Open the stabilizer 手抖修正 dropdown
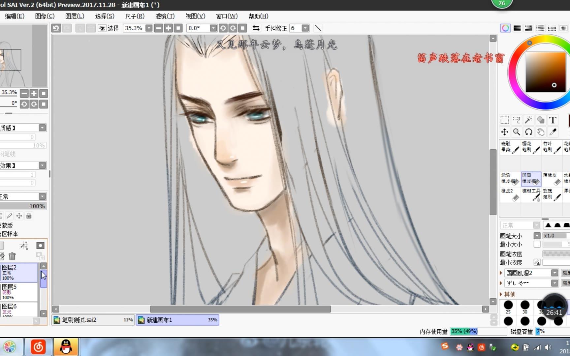 (x=305, y=28)
